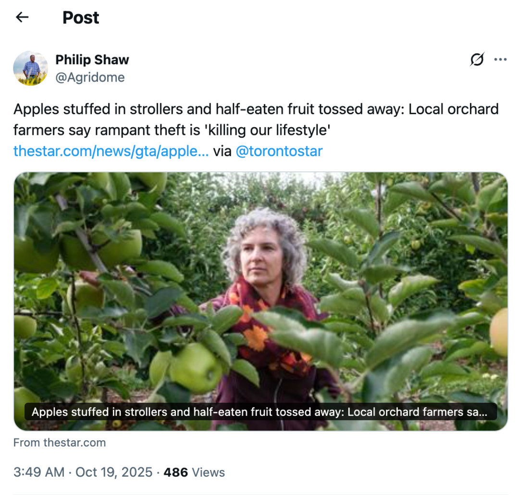Screen dimensions: 519x495
Task: Click the large green apple in the photo
Action: 196,368
